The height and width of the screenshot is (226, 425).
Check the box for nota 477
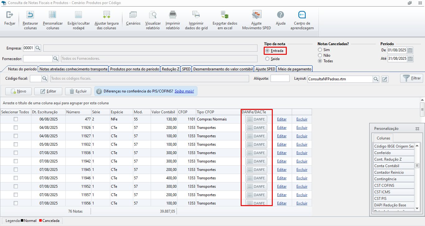[x=16, y=119]
